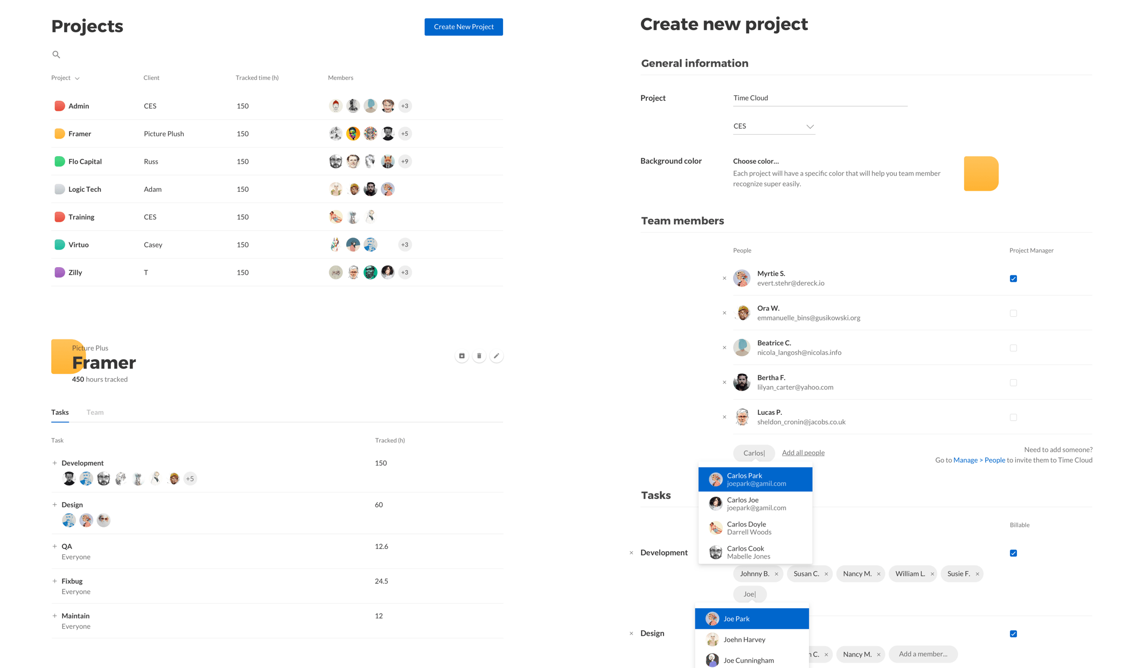This screenshot has height=668, width=1144.
Task: Click the edit (pencil) icon on Framer project
Action: click(x=496, y=354)
